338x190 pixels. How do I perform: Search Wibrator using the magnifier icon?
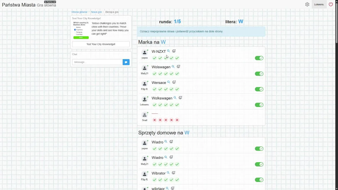[168, 173]
